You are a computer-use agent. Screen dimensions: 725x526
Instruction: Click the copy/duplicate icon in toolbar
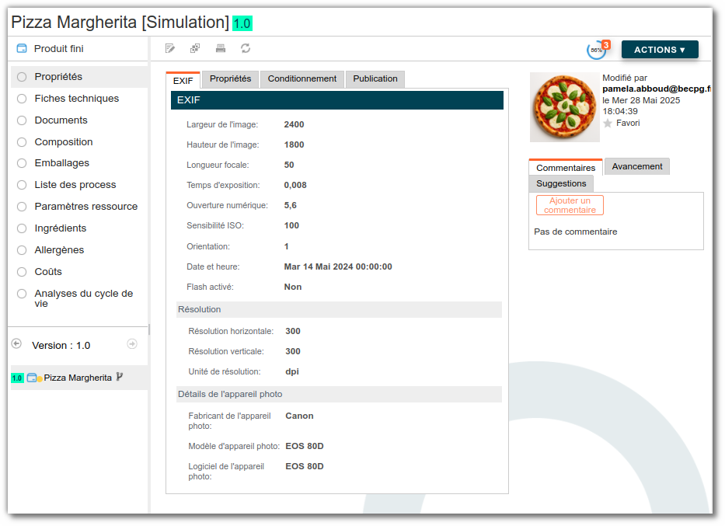pos(195,49)
